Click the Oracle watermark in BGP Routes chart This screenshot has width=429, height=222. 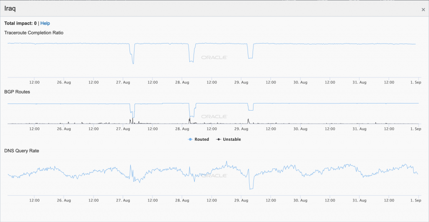(x=214, y=116)
